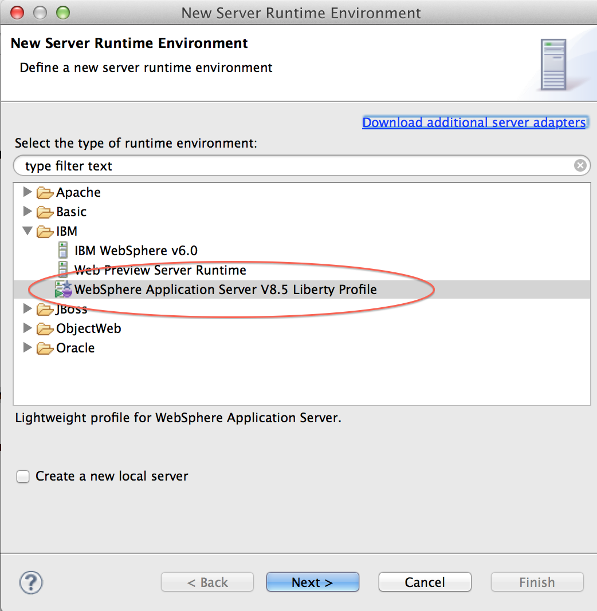Image resolution: width=597 pixels, height=611 pixels.
Task: Click the Next button
Action: tap(312, 582)
